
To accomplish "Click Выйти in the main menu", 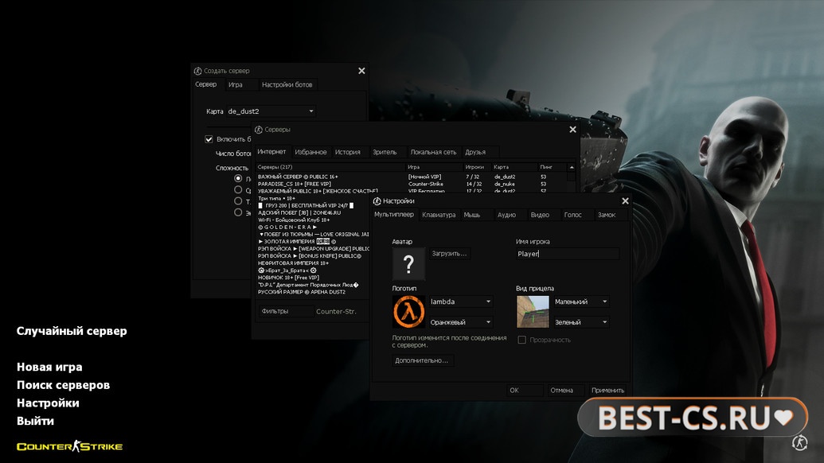I will (35, 421).
